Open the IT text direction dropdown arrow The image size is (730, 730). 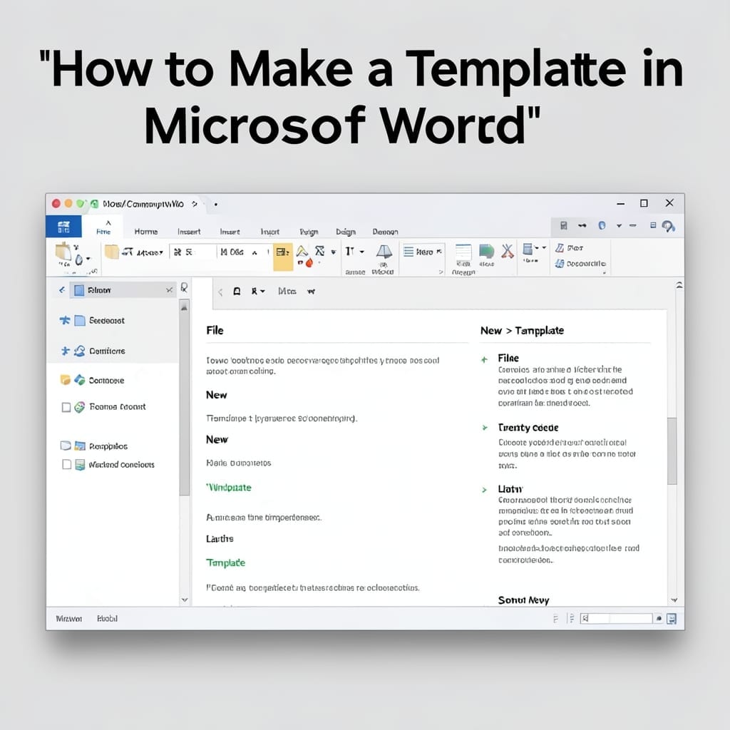point(361,252)
